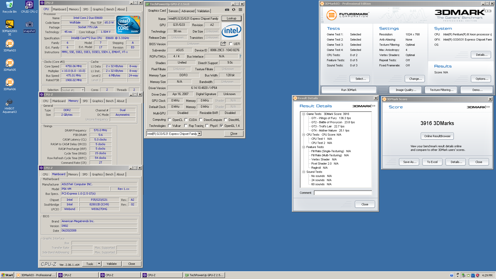This screenshot has height=279, width=496.
Task: Toggle the DirectCompute checkbox
Action: click(x=201, y=120)
